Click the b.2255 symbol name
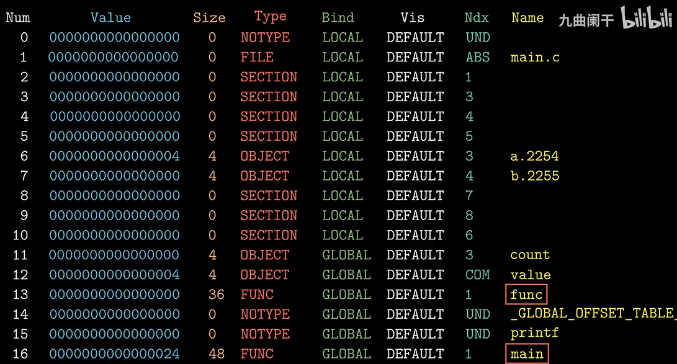677x364 pixels. click(x=534, y=176)
